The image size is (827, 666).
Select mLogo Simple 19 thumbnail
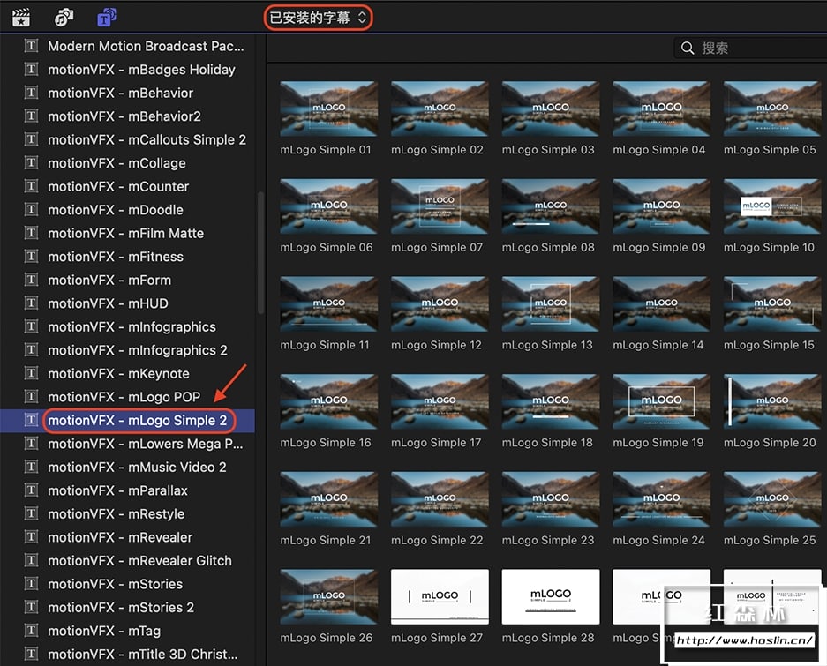[661, 401]
